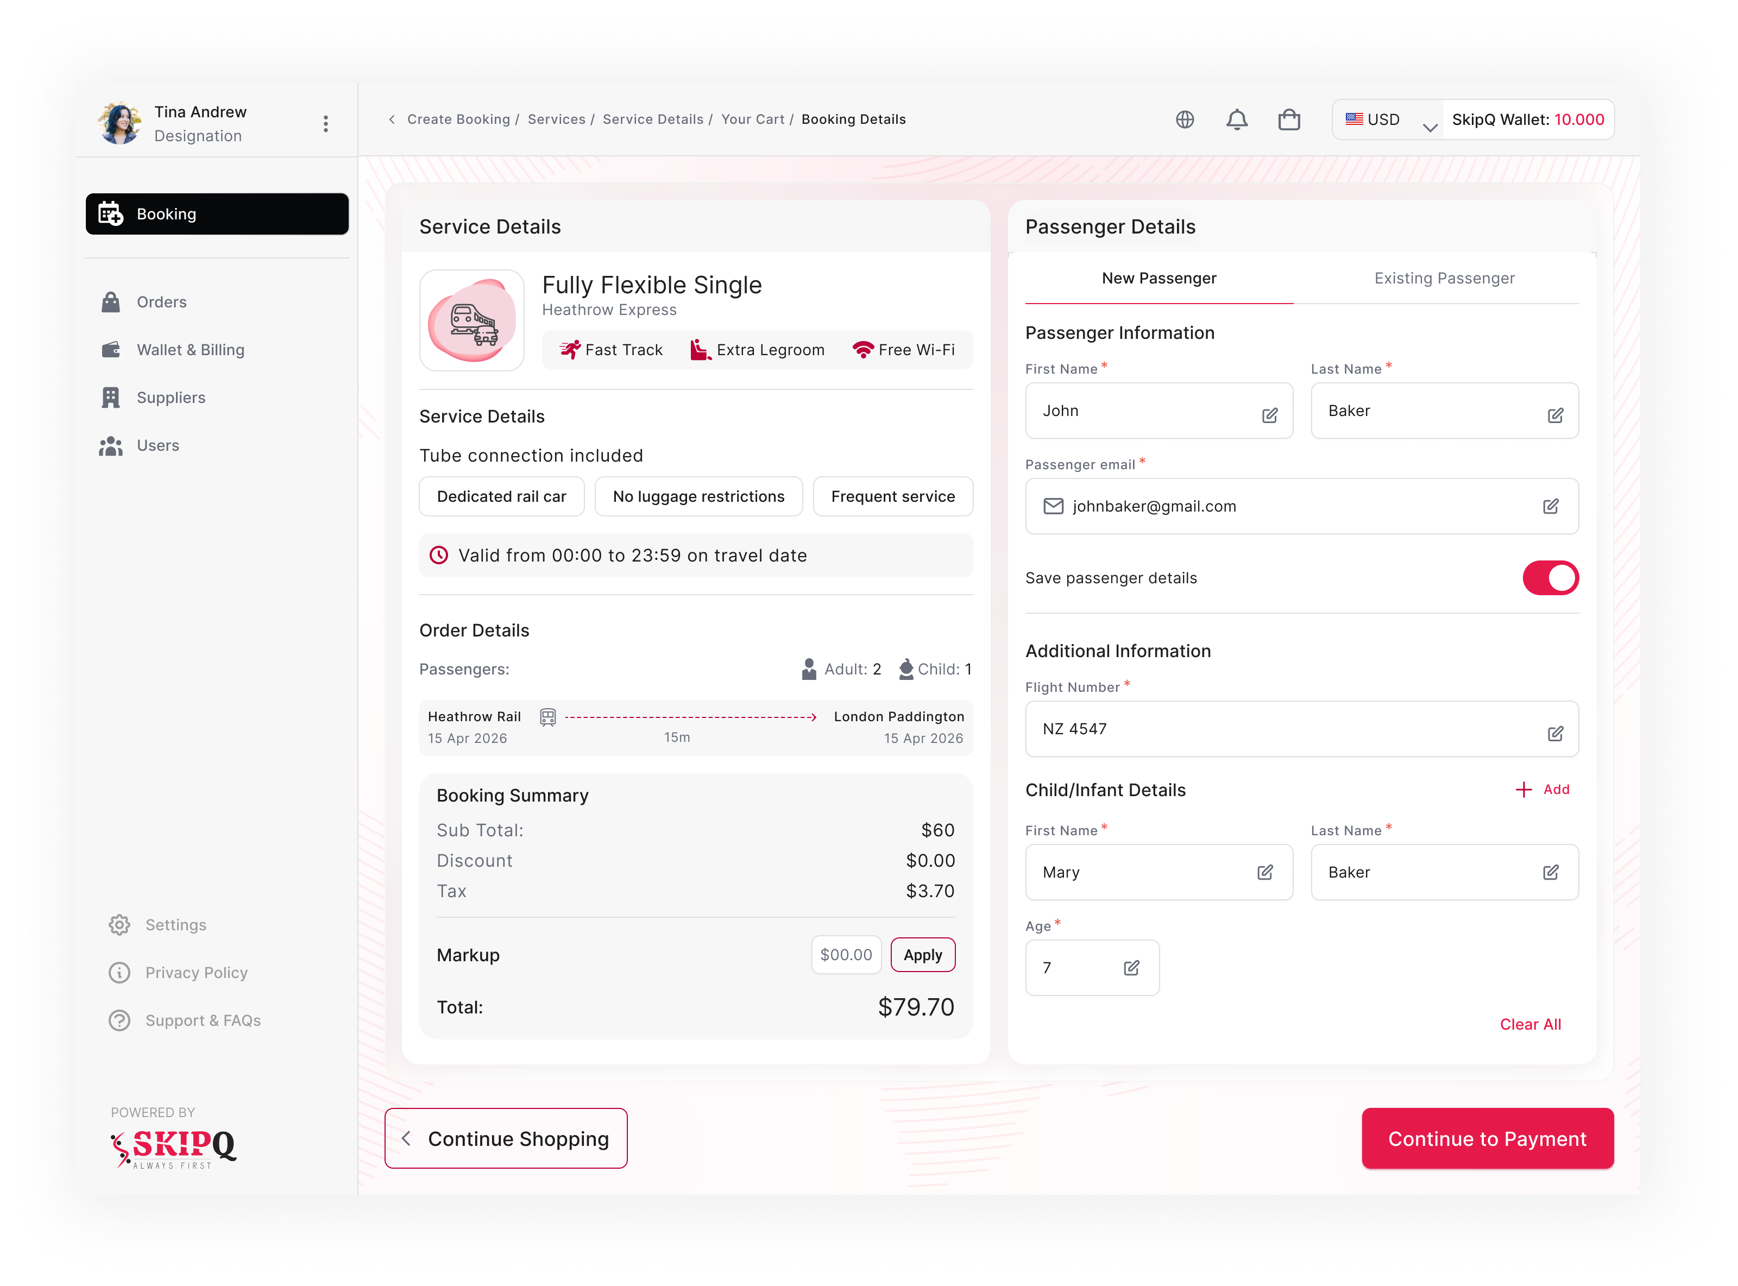Click edit icon in passenger email field
The image size is (1738, 1286).
1551,506
